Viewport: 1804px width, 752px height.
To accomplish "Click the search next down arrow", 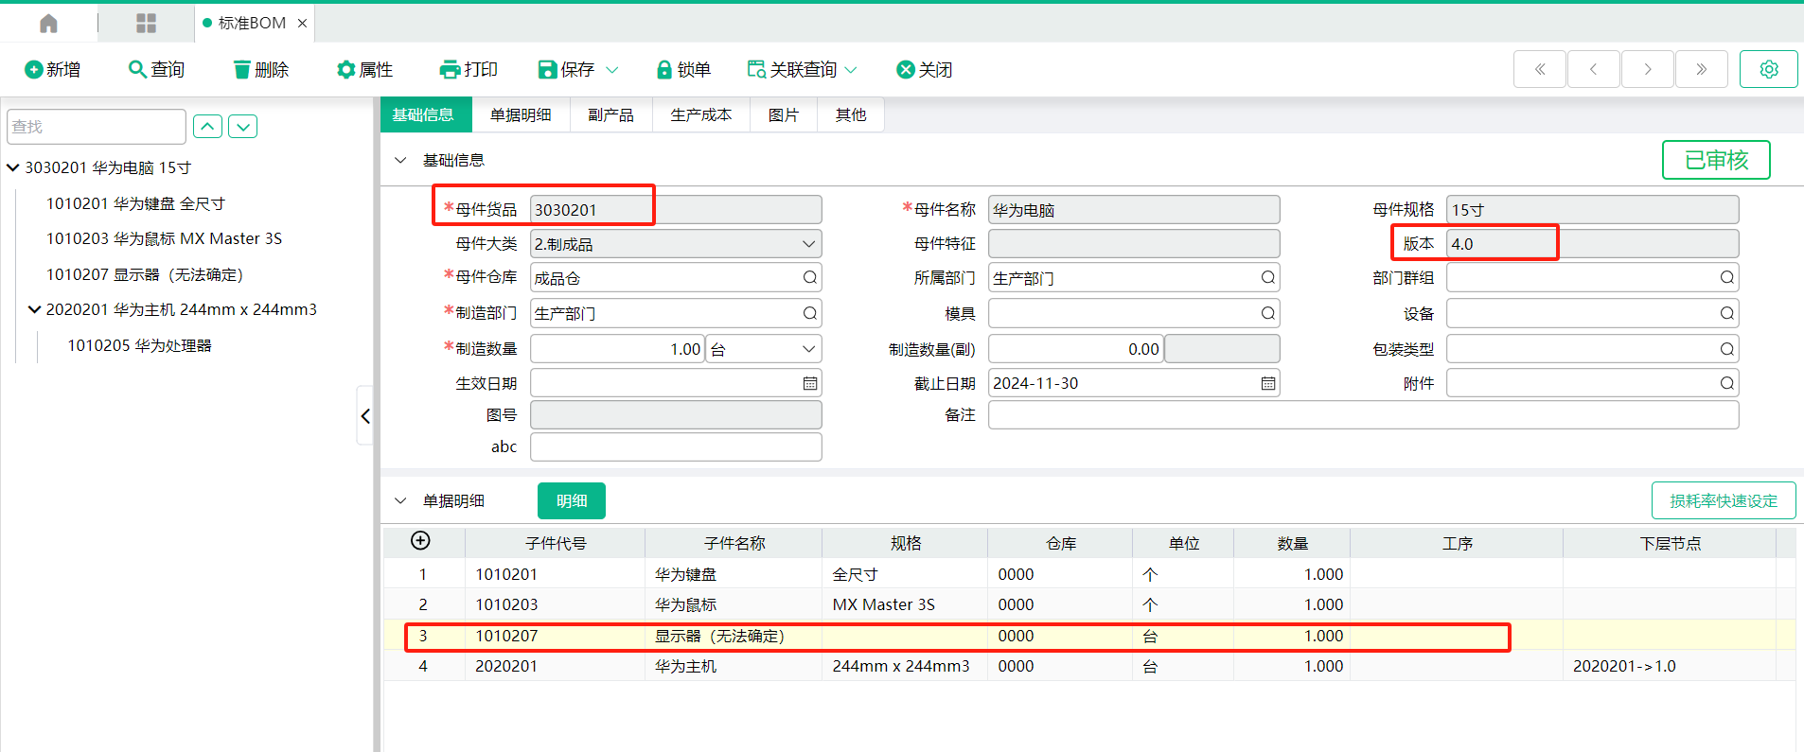I will 242,127.
